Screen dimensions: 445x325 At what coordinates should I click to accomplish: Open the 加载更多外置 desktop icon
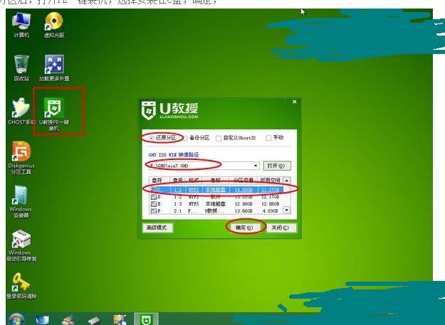[x=54, y=68]
